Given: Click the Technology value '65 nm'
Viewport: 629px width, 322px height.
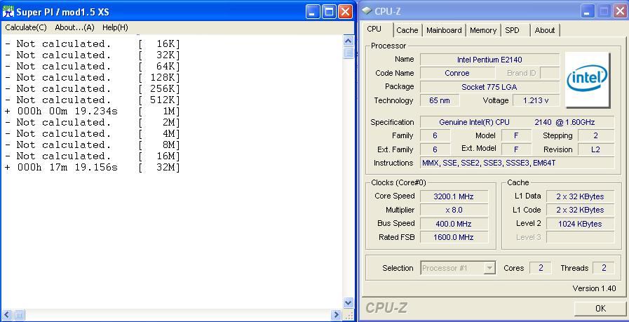Looking at the screenshot, I should 440,100.
